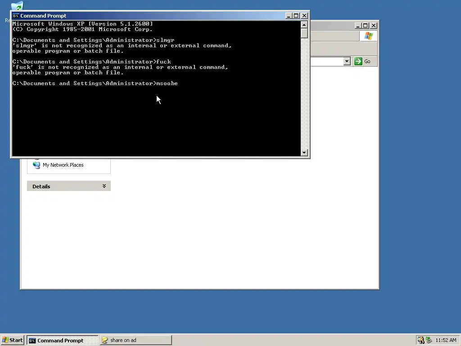This screenshot has width=461, height=346.
Task: Click the Command Prompt scroll up arrow
Action: coord(304,25)
